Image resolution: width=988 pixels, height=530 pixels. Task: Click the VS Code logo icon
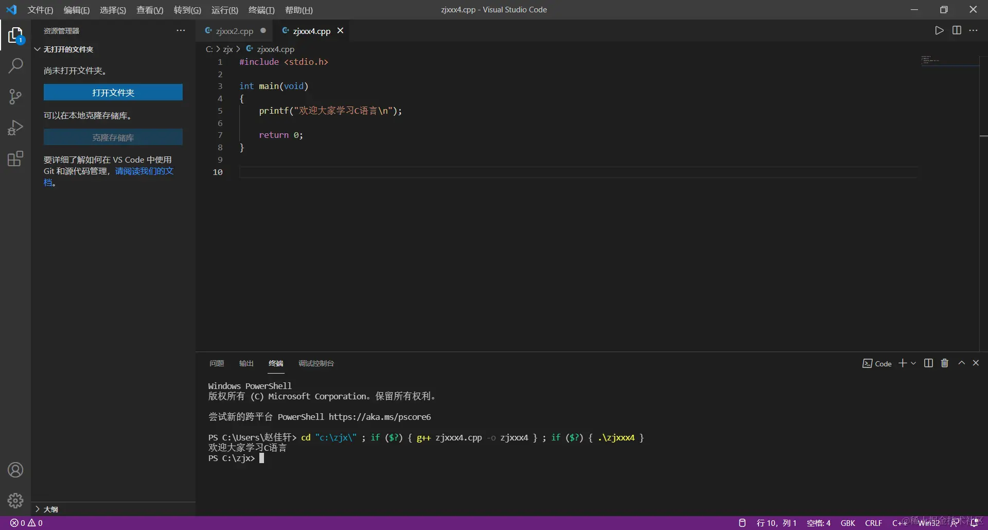click(x=11, y=10)
